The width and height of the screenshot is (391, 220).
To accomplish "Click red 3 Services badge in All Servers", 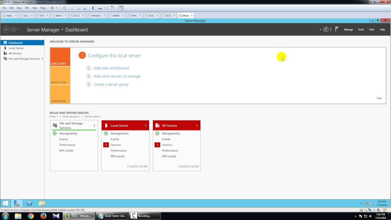I will coord(157,145).
